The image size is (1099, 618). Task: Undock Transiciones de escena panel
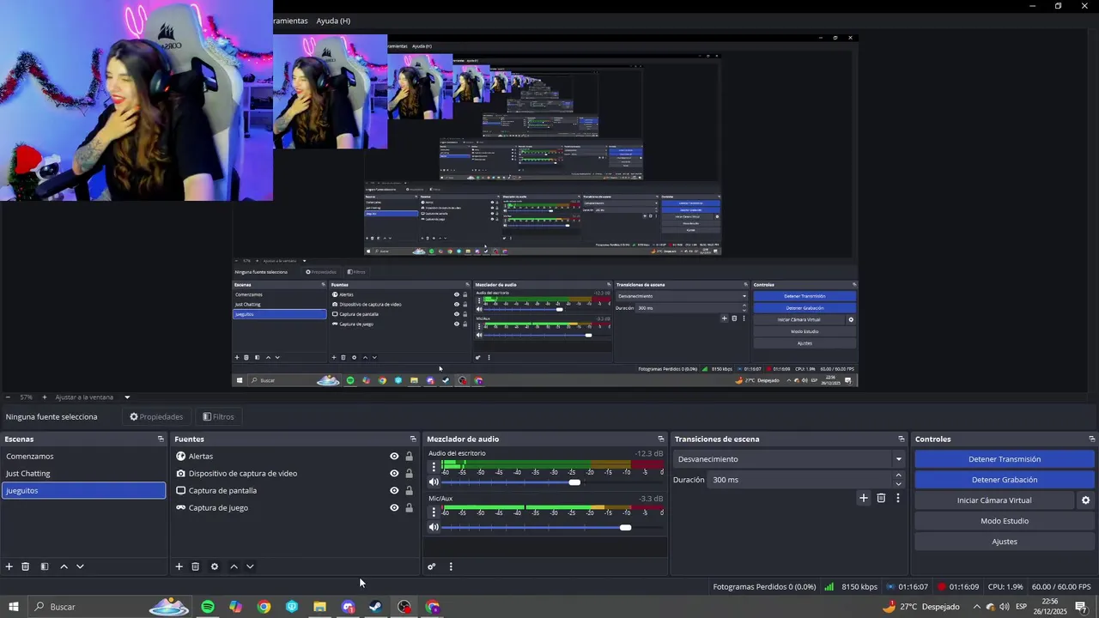901,439
